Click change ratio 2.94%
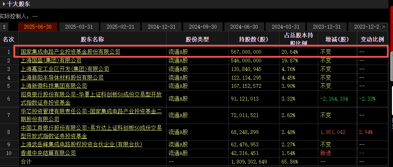The image size is (393, 167). point(366,132)
